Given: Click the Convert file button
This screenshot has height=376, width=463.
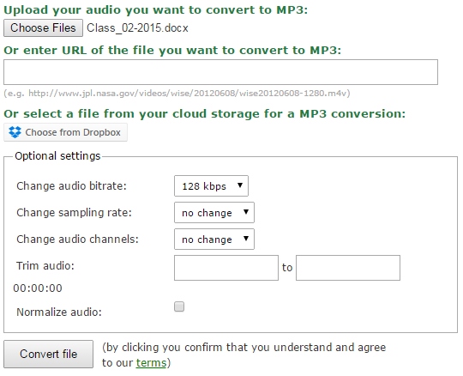Looking at the screenshot, I should pos(48,355).
